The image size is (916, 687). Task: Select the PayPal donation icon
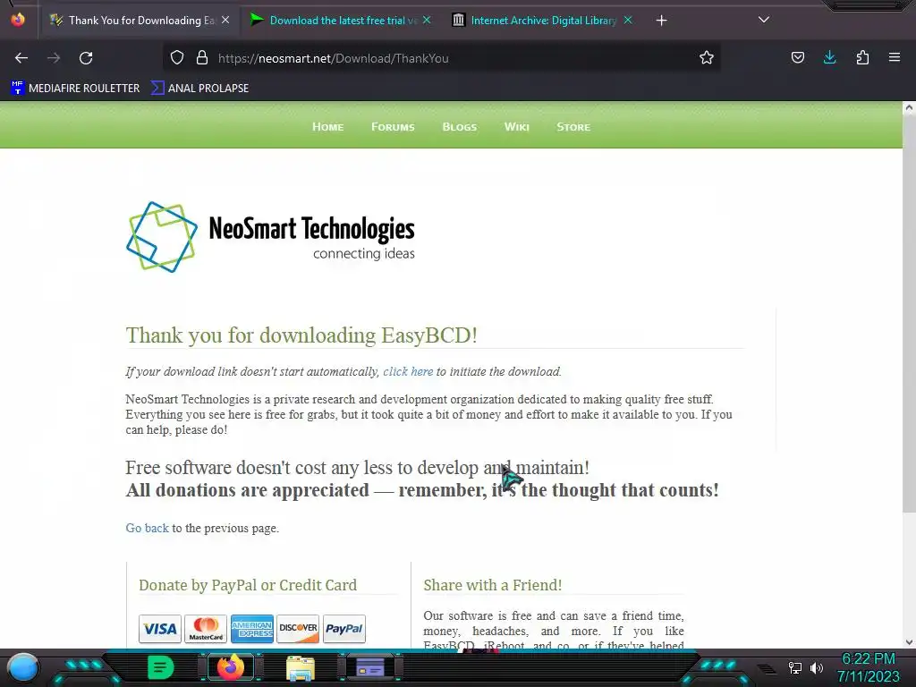[344, 629]
